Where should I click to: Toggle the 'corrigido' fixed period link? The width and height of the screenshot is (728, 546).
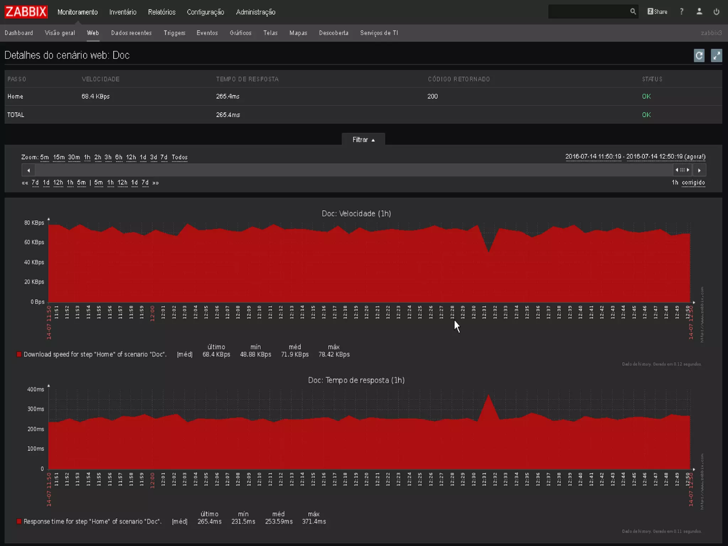(693, 182)
